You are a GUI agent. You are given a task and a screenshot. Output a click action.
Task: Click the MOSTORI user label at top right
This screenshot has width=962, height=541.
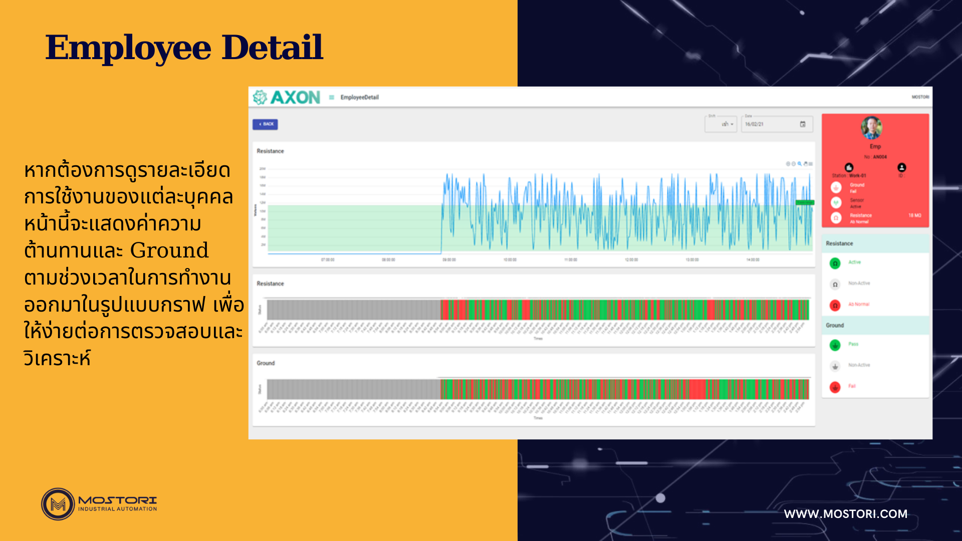(920, 97)
